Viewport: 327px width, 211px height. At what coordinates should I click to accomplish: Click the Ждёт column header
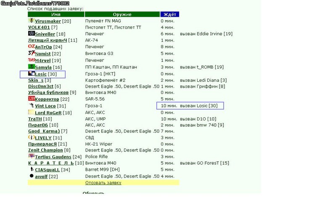[x=170, y=14]
